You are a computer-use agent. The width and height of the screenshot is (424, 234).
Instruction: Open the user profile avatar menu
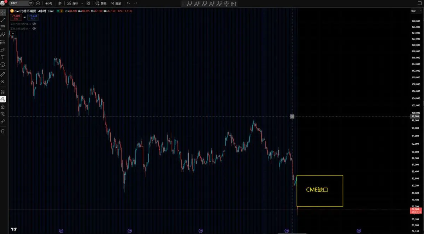(x=3, y=3)
